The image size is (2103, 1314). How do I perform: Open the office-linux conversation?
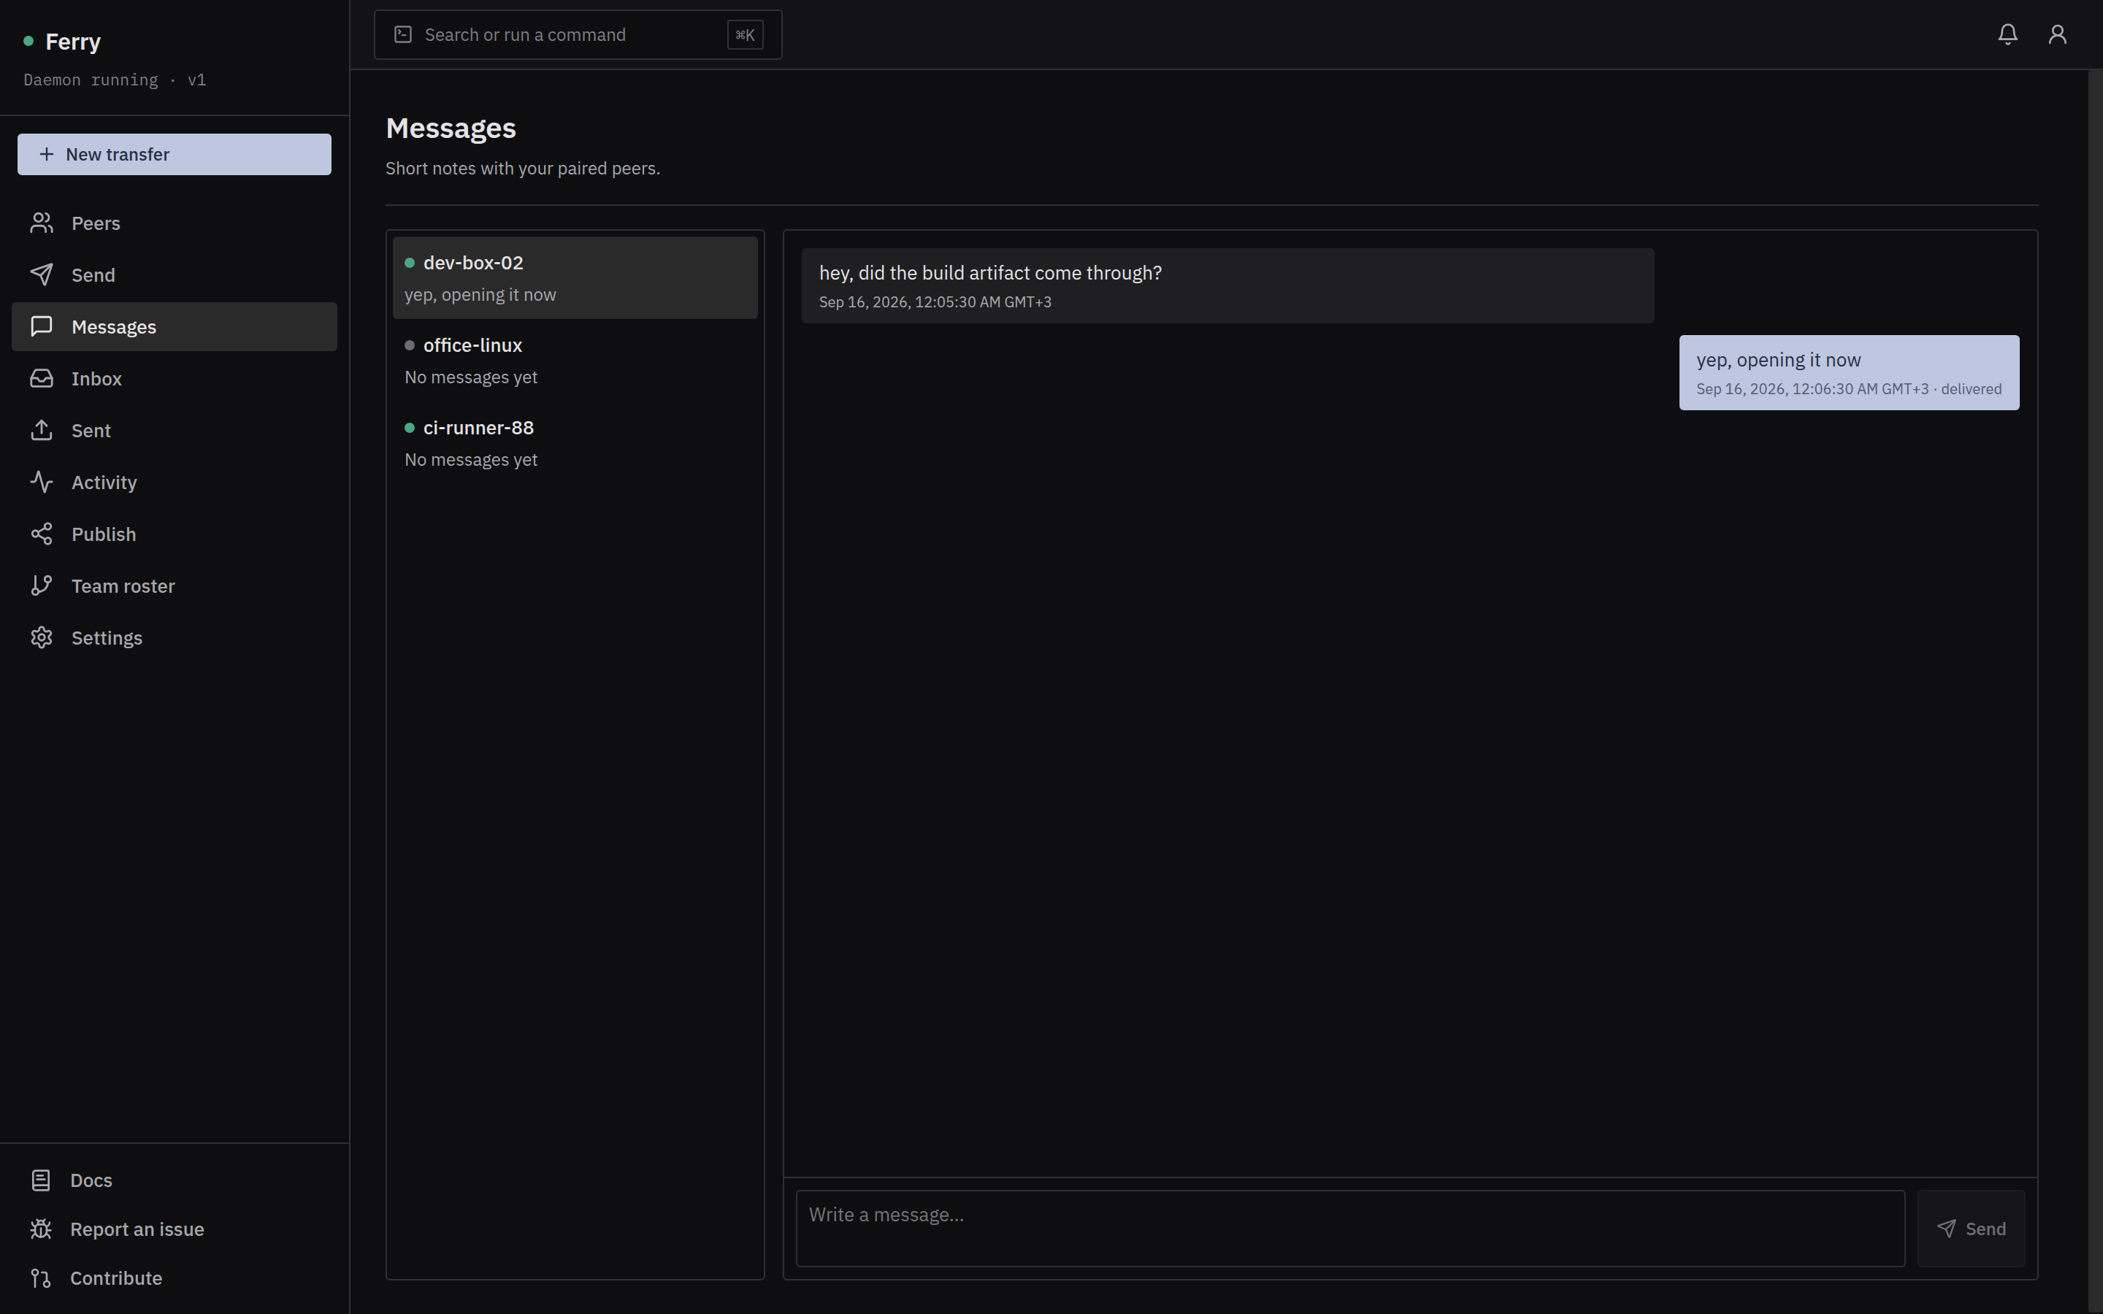[x=575, y=361]
